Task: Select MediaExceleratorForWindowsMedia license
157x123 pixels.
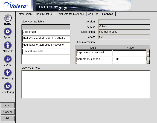Action: pyautogui.click(x=46, y=39)
